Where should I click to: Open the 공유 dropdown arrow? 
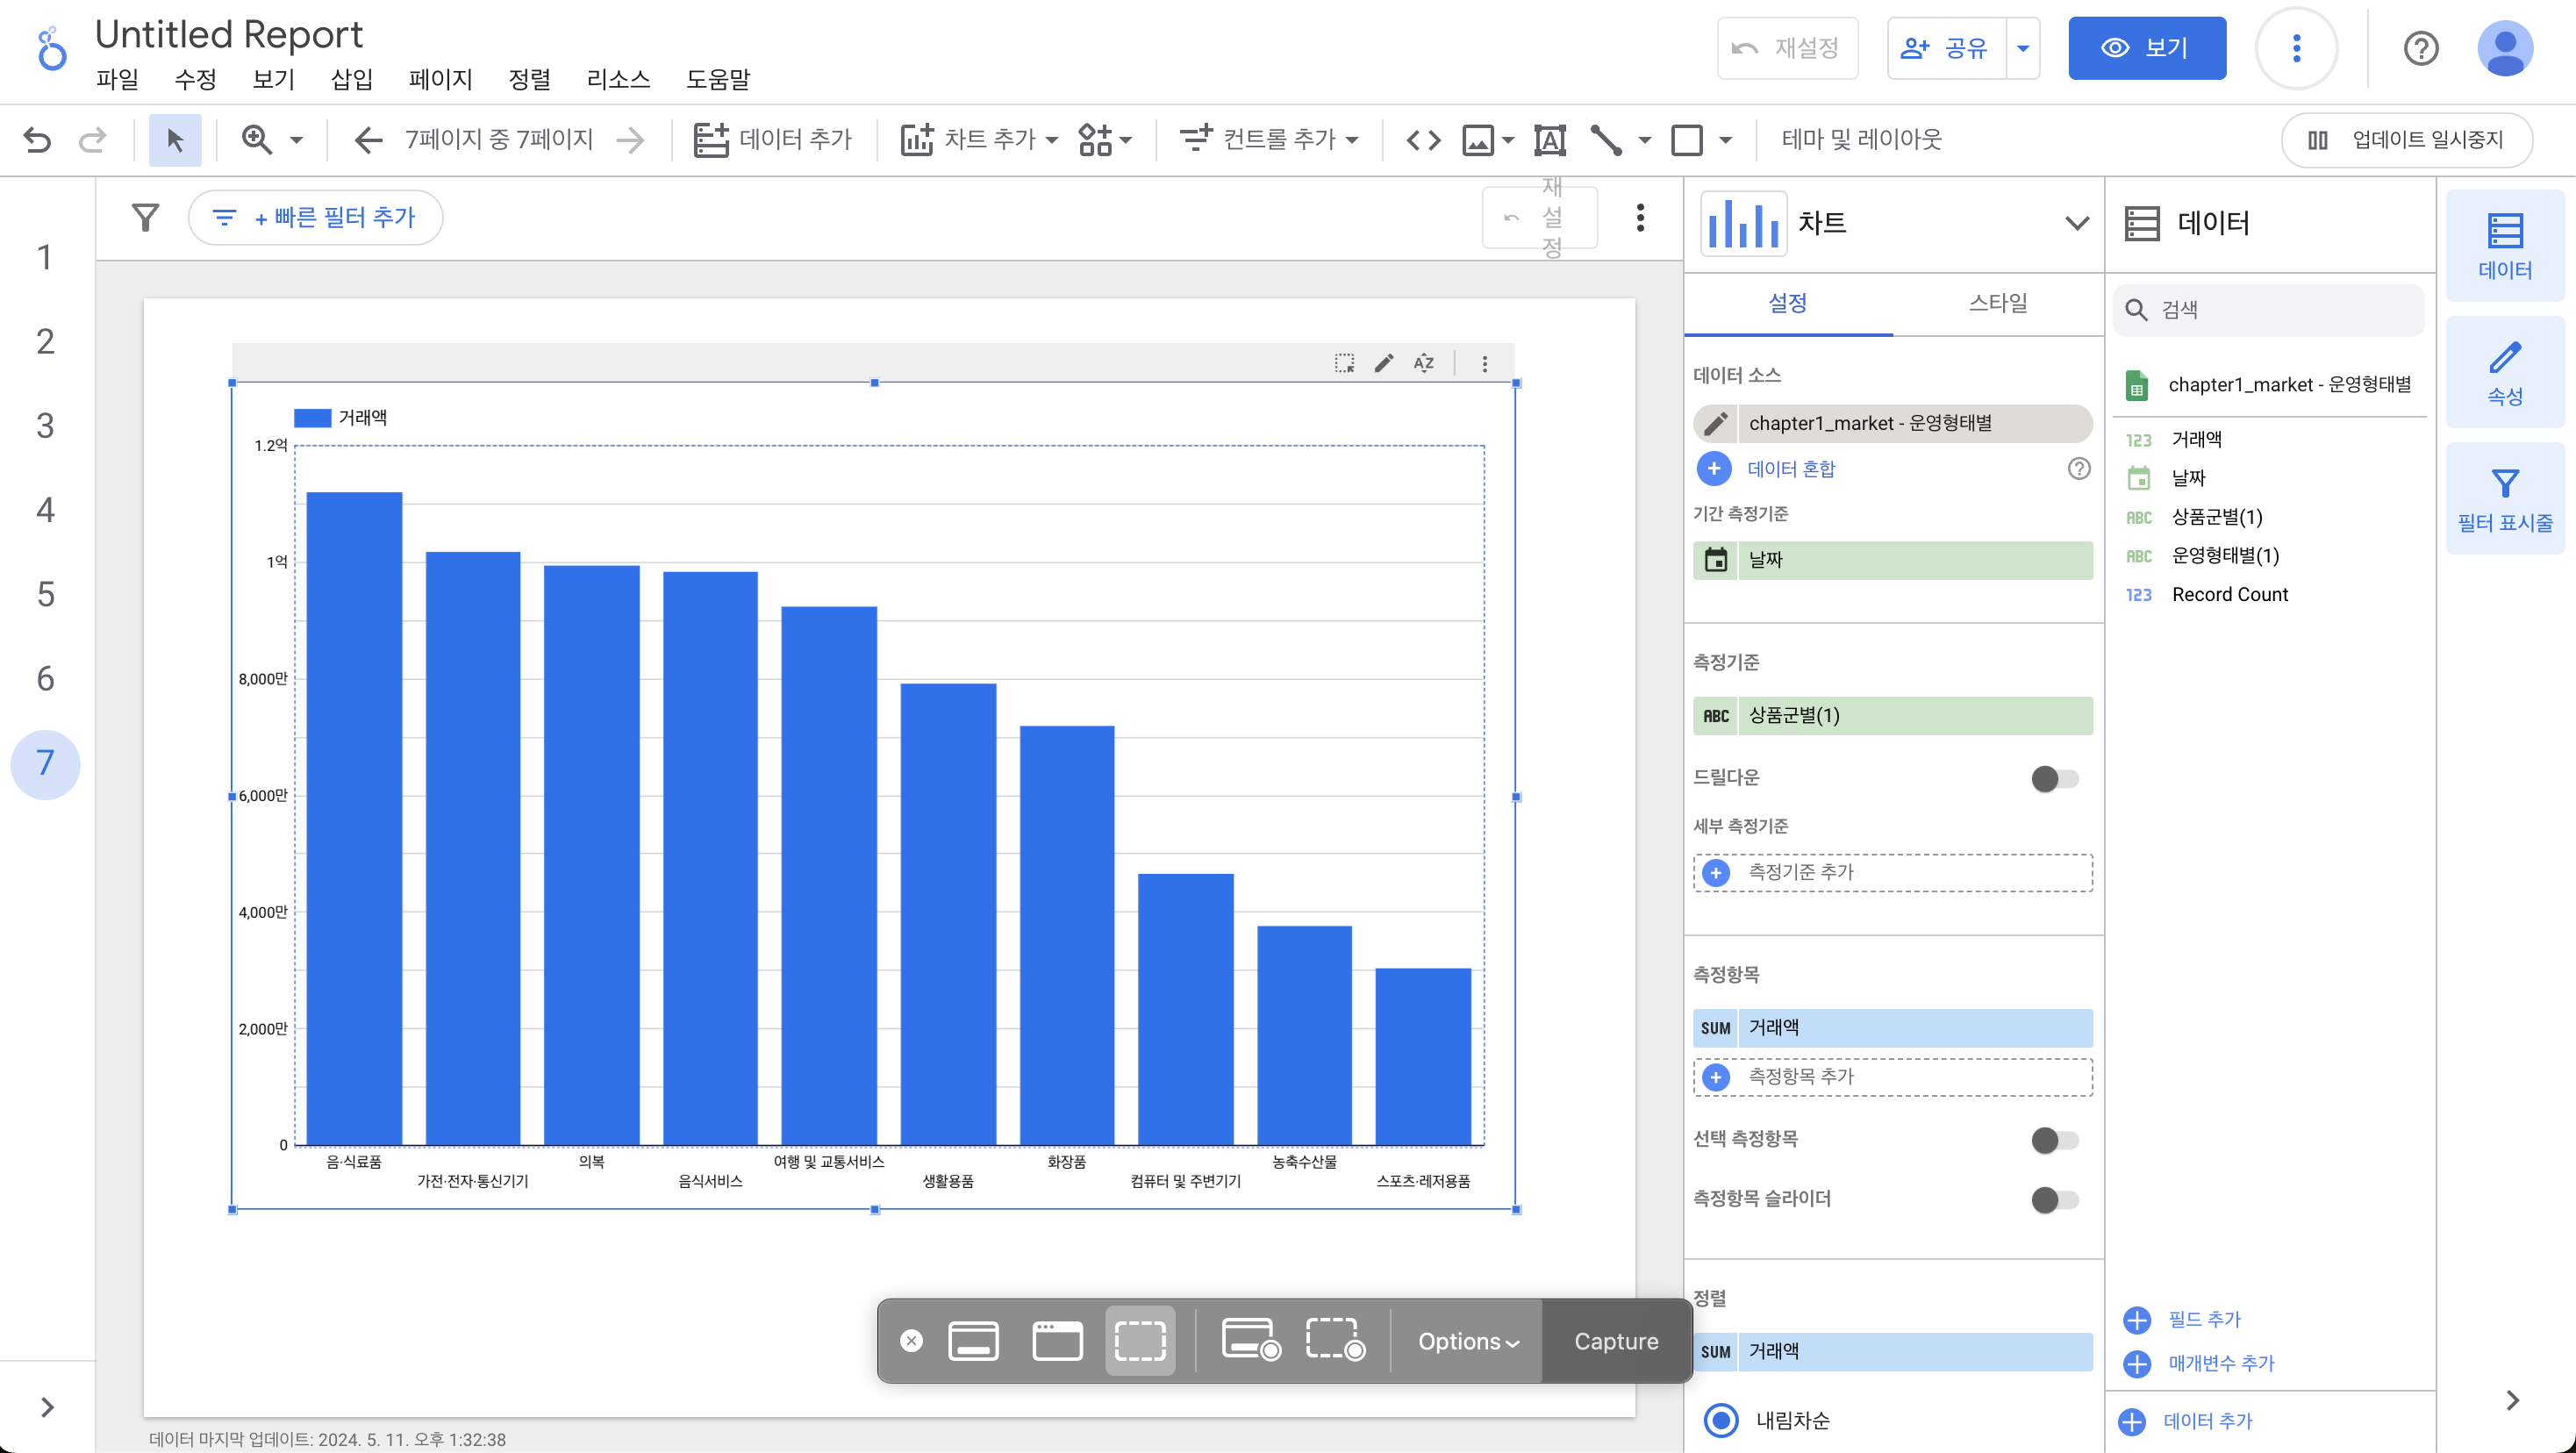coord(2022,48)
